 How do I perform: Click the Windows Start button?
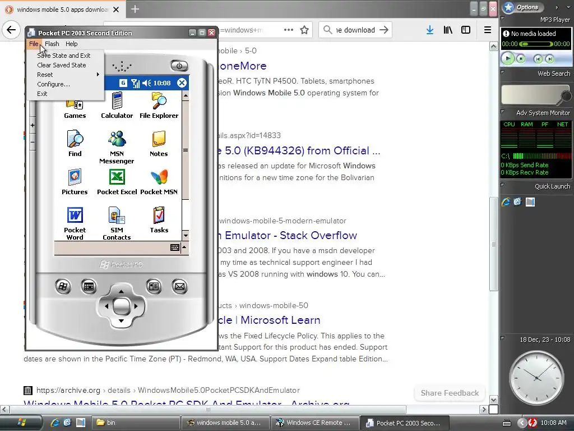21,423
